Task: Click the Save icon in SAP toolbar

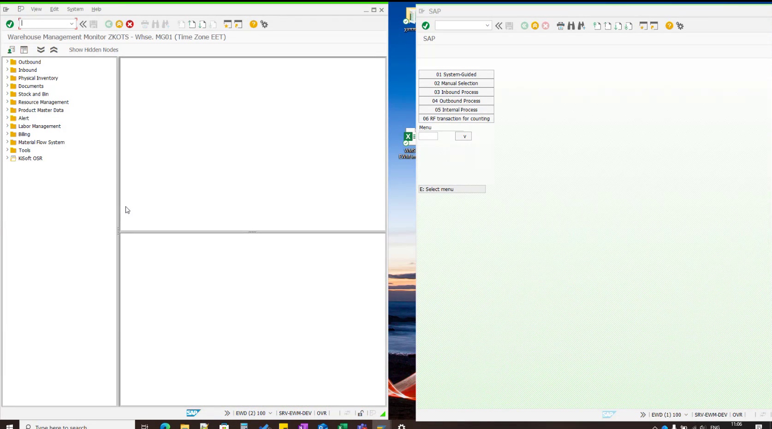Action: pyautogui.click(x=95, y=24)
